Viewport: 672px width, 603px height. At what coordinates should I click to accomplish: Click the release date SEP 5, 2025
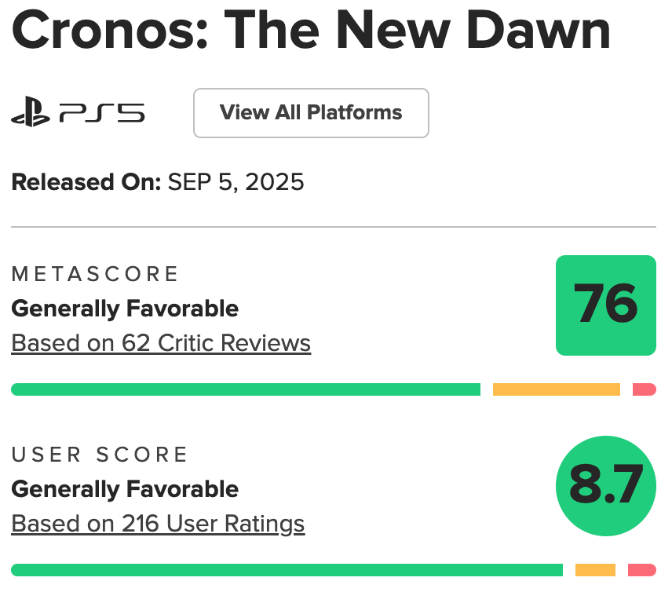tap(236, 182)
